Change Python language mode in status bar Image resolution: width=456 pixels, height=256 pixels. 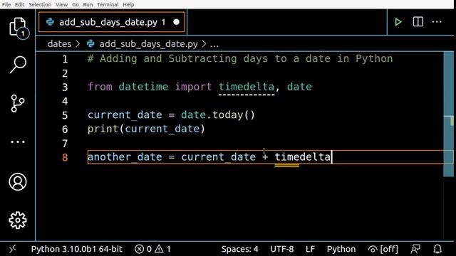point(341,249)
